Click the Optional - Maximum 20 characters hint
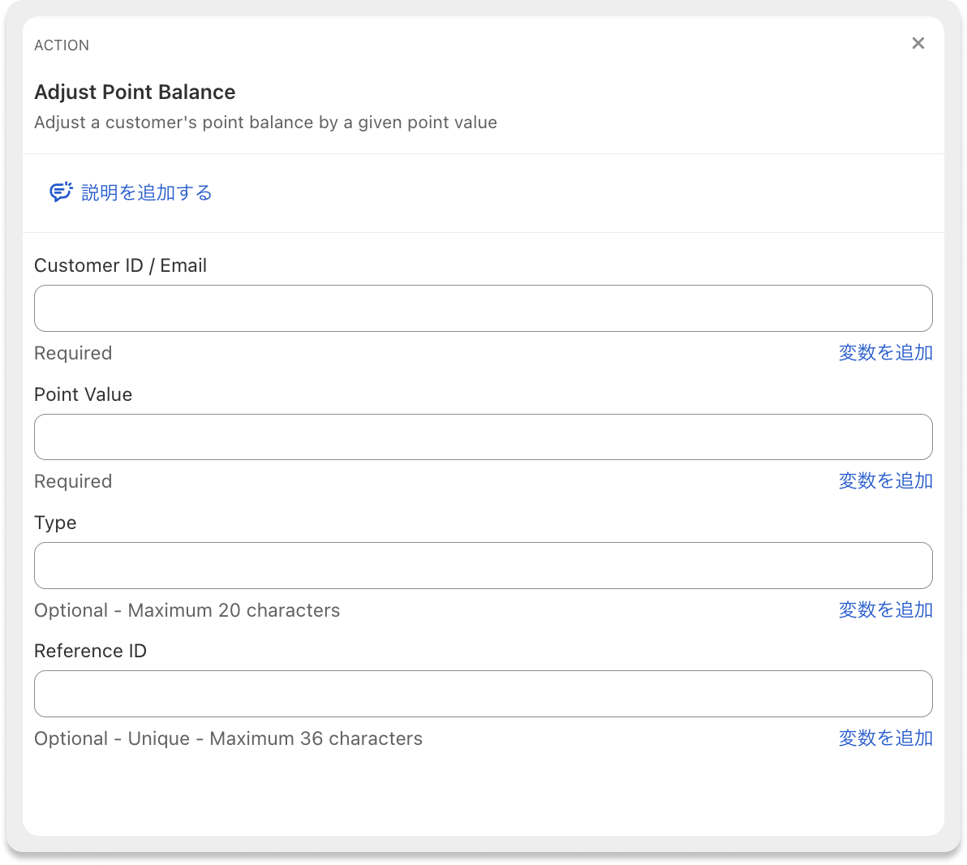This screenshot has width=967, height=865. coord(187,611)
